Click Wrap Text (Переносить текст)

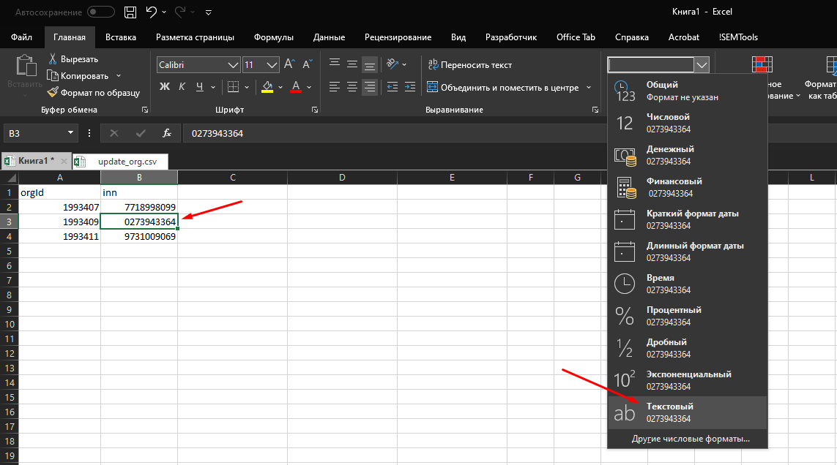point(470,65)
